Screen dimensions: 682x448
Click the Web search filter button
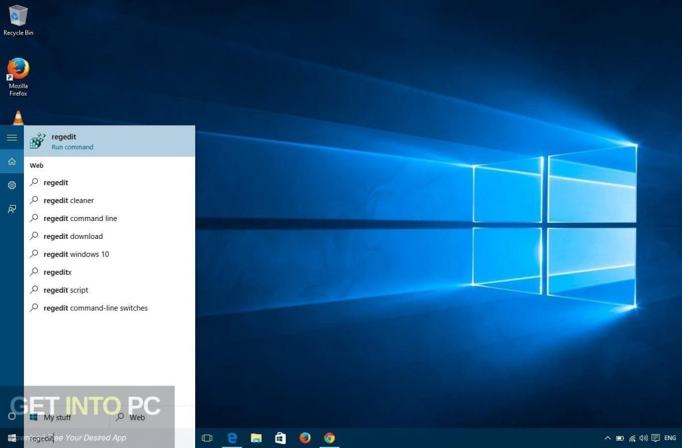(152, 417)
